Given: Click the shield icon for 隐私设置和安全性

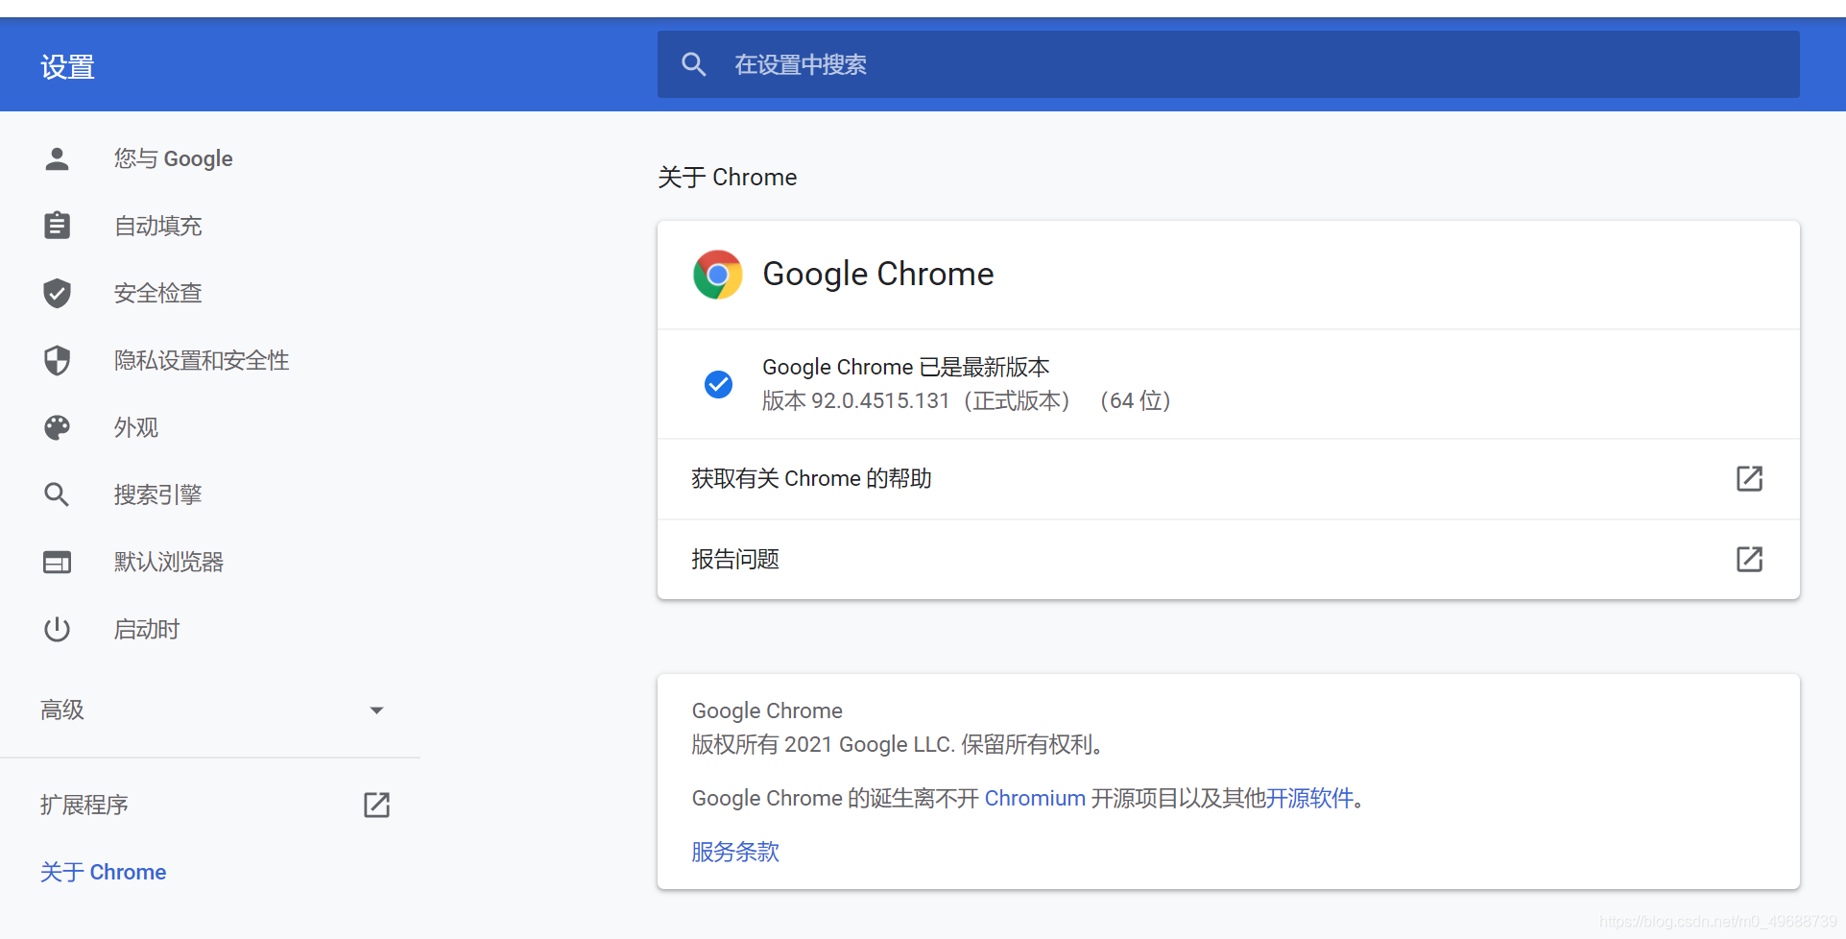Looking at the screenshot, I should [x=57, y=360].
